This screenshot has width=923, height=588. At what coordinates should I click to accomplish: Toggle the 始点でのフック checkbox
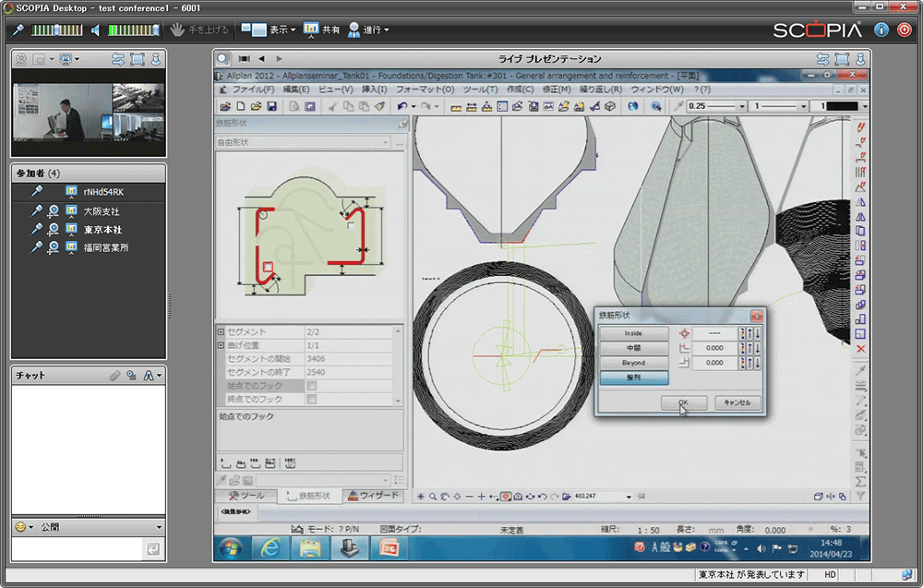[x=311, y=386]
